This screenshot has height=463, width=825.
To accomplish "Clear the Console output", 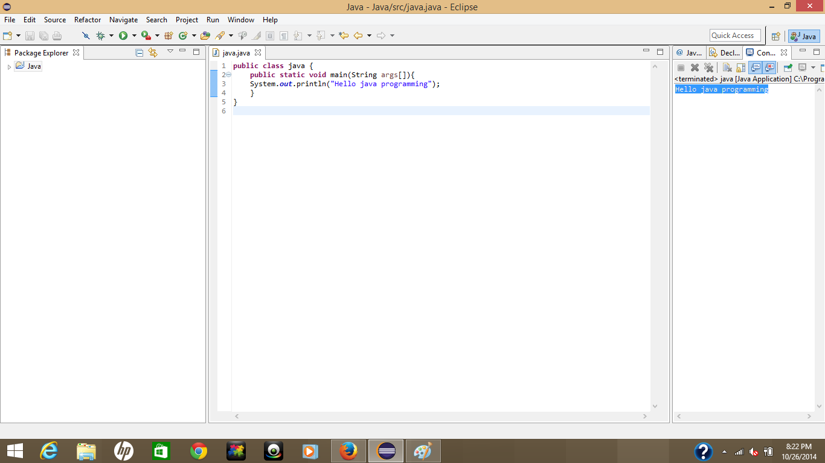I will point(726,68).
